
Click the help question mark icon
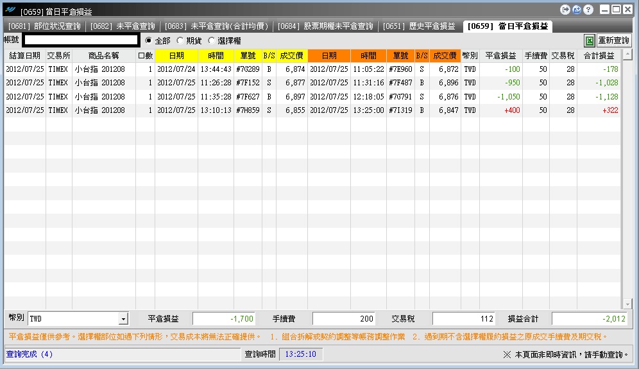click(x=588, y=10)
